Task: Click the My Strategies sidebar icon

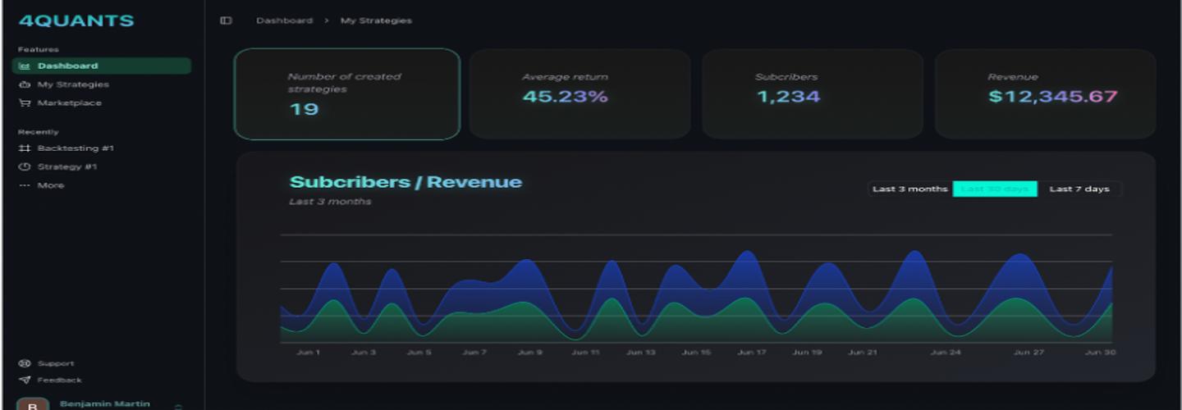Action: [25, 84]
